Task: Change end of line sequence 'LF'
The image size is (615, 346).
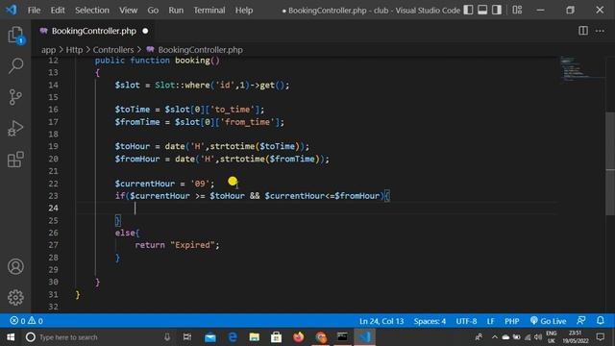Action: tap(490, 321)
